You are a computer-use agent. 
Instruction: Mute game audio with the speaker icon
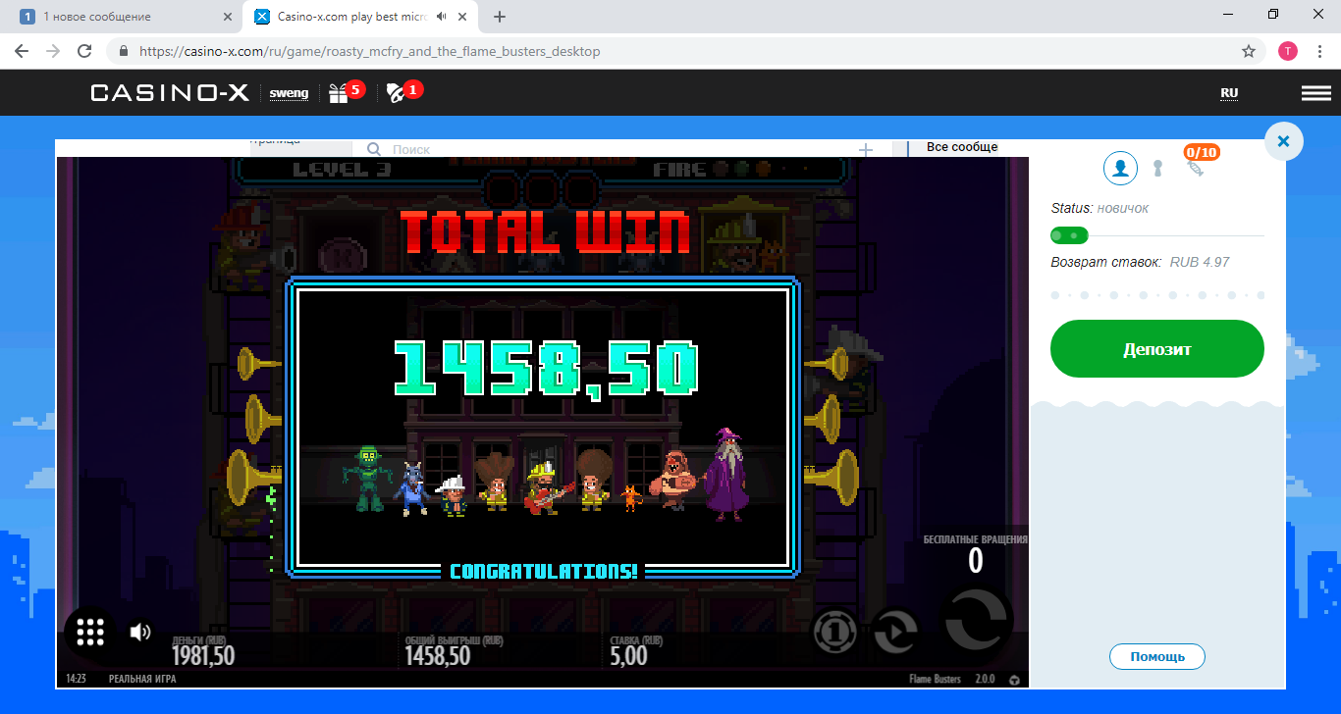click(139, 633)
